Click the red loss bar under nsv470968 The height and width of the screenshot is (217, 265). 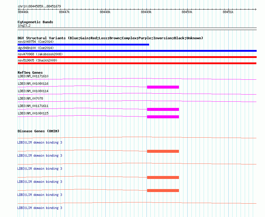[x=137, y=57]
